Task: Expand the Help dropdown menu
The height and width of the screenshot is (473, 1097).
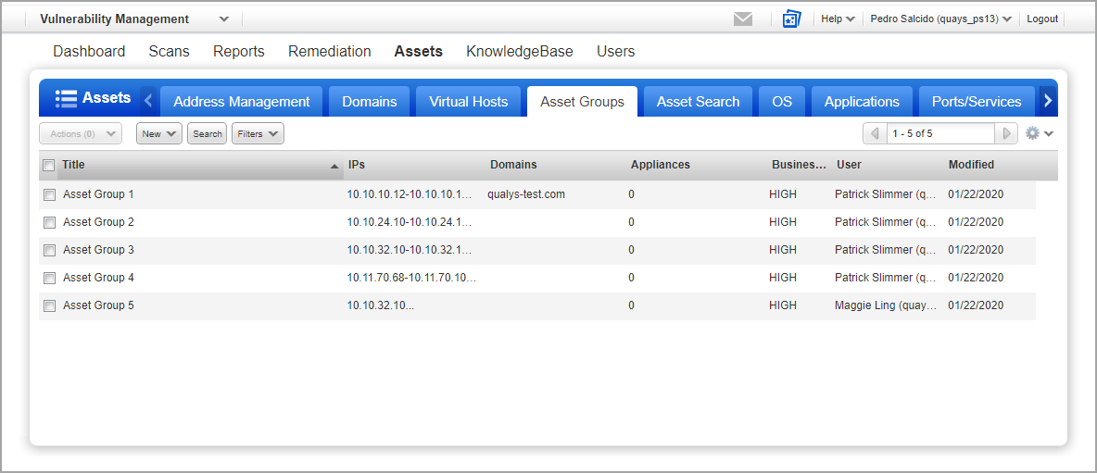Action: [x=838, y=19]
